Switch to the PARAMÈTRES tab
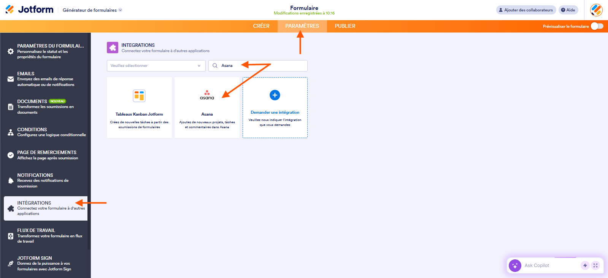Image resolution: width=608 pixels, height=278 pixels. point(302,26)
